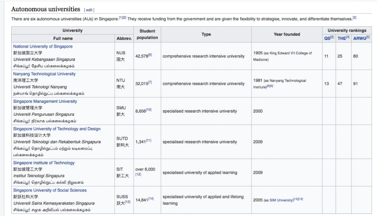
Task: Open the Singapore Management University link
Action: coord(45,102)
